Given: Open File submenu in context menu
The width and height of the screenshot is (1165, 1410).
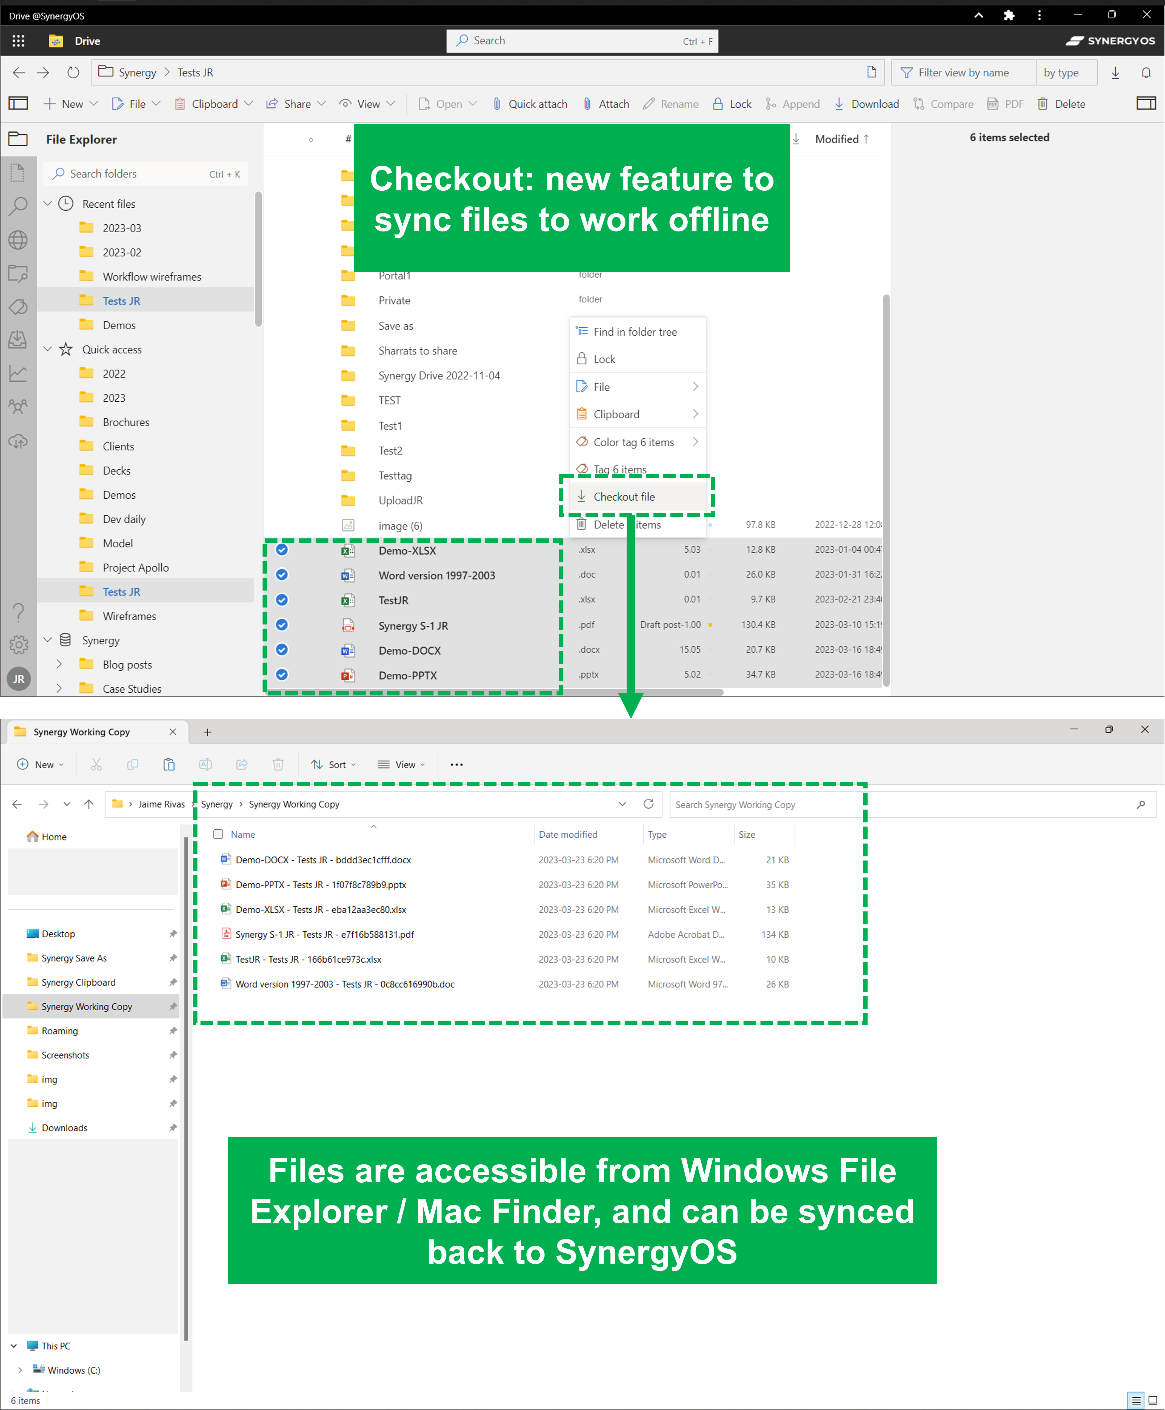Looking at the screenshot, I should [637, 387].
